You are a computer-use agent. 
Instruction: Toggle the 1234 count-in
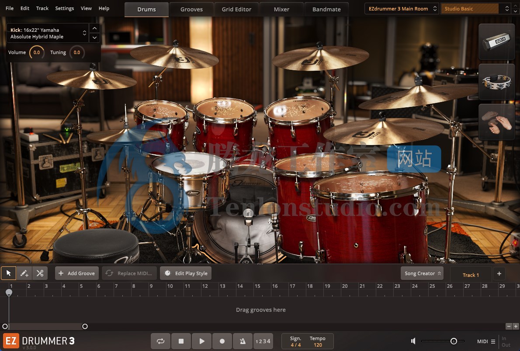pos(263,341)
